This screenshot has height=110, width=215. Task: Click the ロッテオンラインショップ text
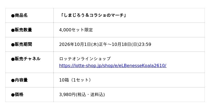(x=85, y=59)
